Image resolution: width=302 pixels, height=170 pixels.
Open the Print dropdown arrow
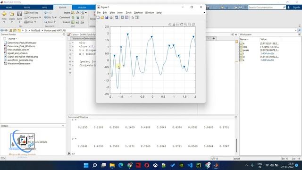pyautogui.click(x=35, y=22)
